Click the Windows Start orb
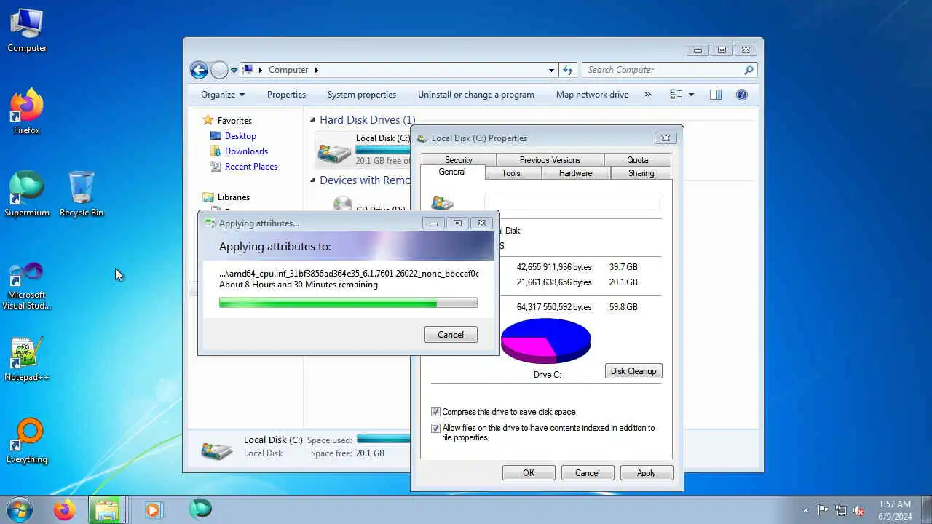This screenshot has height=524, width=932. (20, 509)
